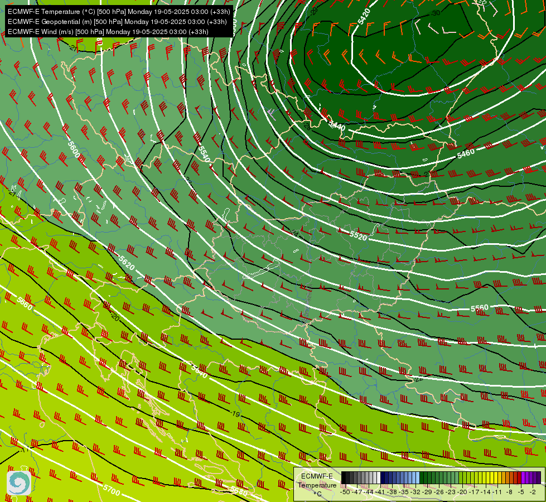Click the -19 isotherm label on the map

coord(236,414)
